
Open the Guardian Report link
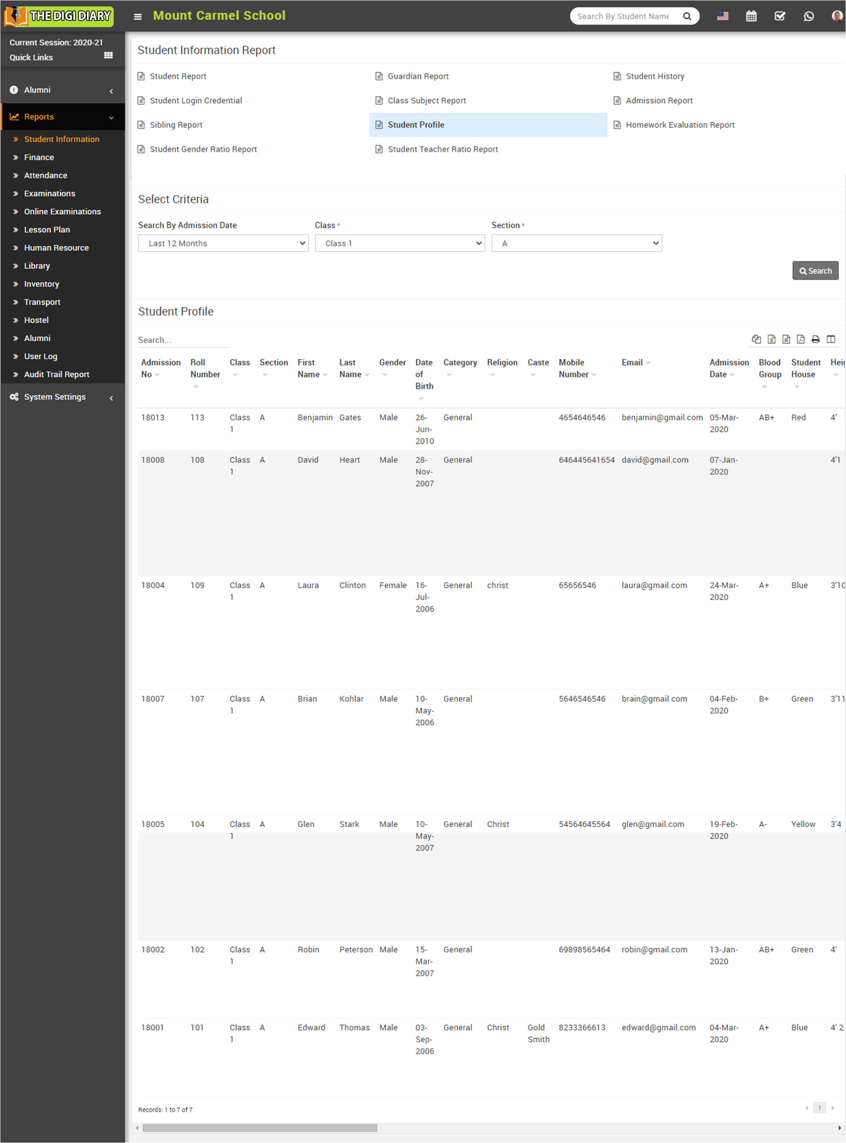418,76
